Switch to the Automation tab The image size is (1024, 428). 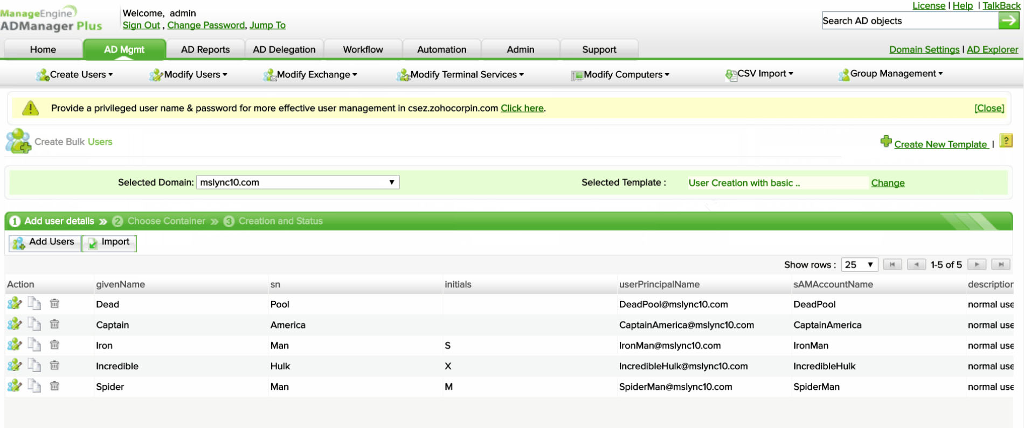(442, 50)
